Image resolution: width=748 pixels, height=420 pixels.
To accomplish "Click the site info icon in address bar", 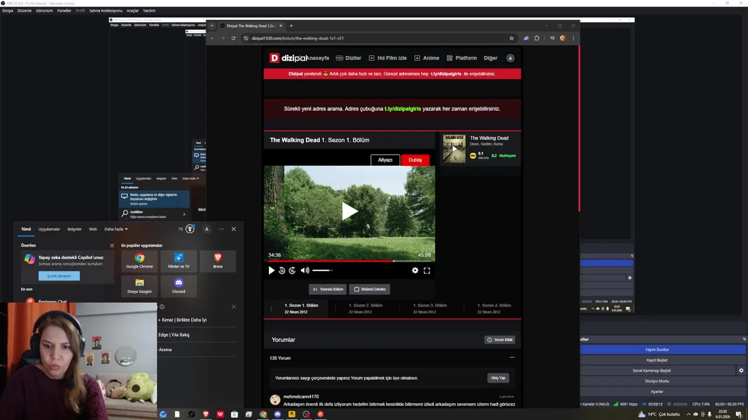I will (x=246, y=38).
